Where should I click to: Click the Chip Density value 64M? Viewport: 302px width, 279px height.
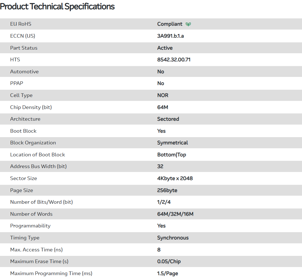(x=163, y=107)
